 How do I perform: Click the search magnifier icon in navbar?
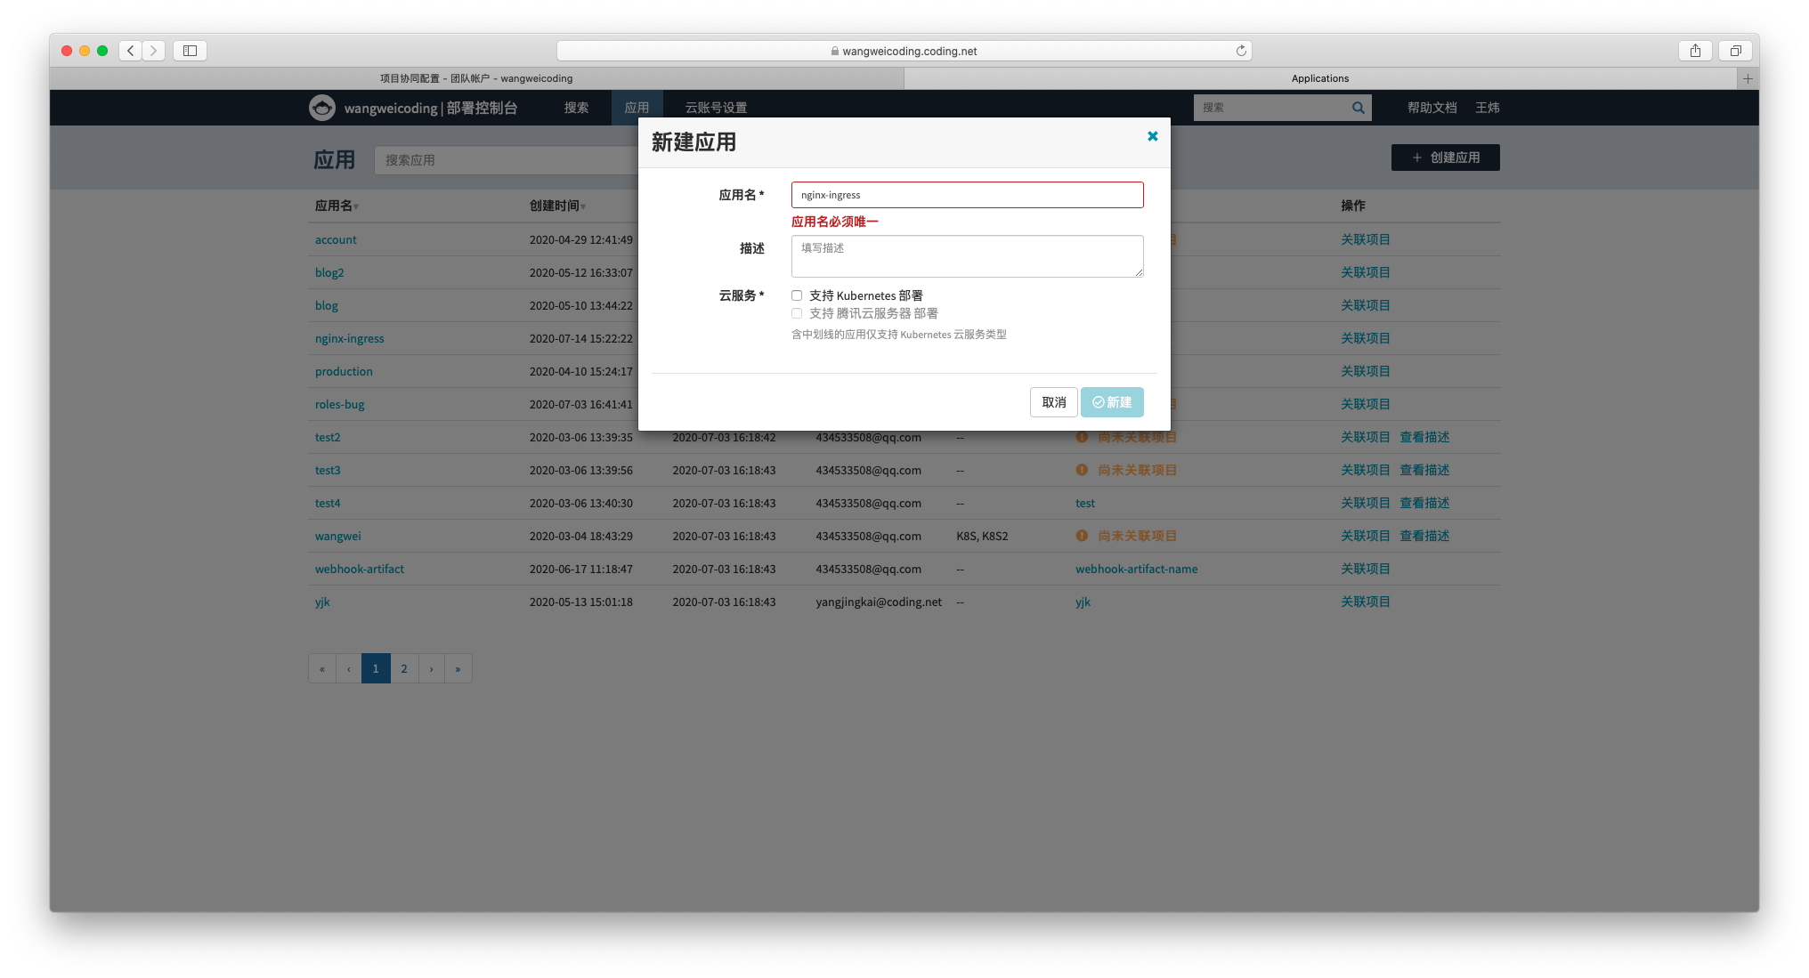coord(1358,108)
